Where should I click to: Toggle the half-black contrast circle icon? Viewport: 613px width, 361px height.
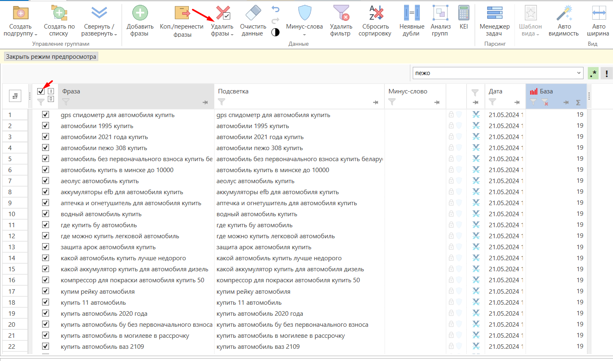275,32
